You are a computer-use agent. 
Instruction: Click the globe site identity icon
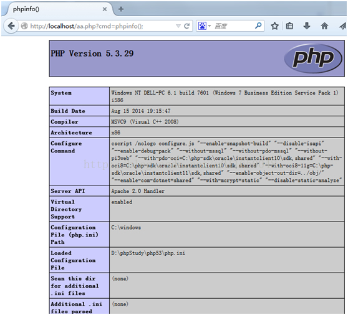click(x=24, y=26)
